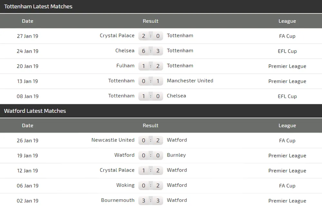
Task: Open the Chelsea 6:3 Tottenham score
Action: point(151,51)
